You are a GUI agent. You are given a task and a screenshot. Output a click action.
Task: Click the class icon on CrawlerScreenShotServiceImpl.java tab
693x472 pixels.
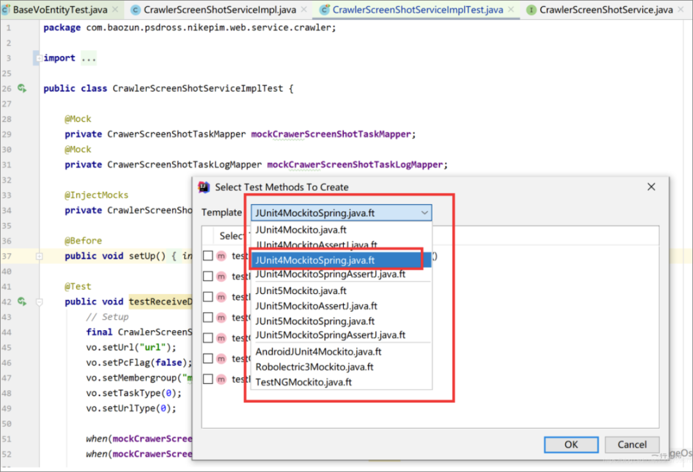pos(135,10)
